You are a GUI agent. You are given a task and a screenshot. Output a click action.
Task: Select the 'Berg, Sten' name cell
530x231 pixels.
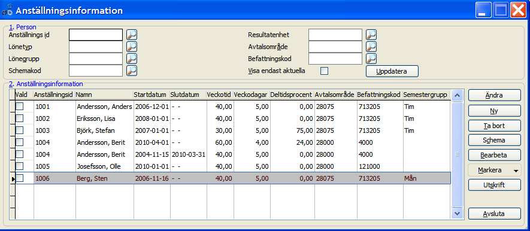coord(104,178)
